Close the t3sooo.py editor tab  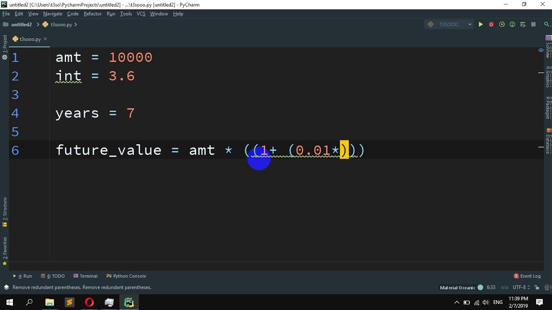[x=45, y=39]
